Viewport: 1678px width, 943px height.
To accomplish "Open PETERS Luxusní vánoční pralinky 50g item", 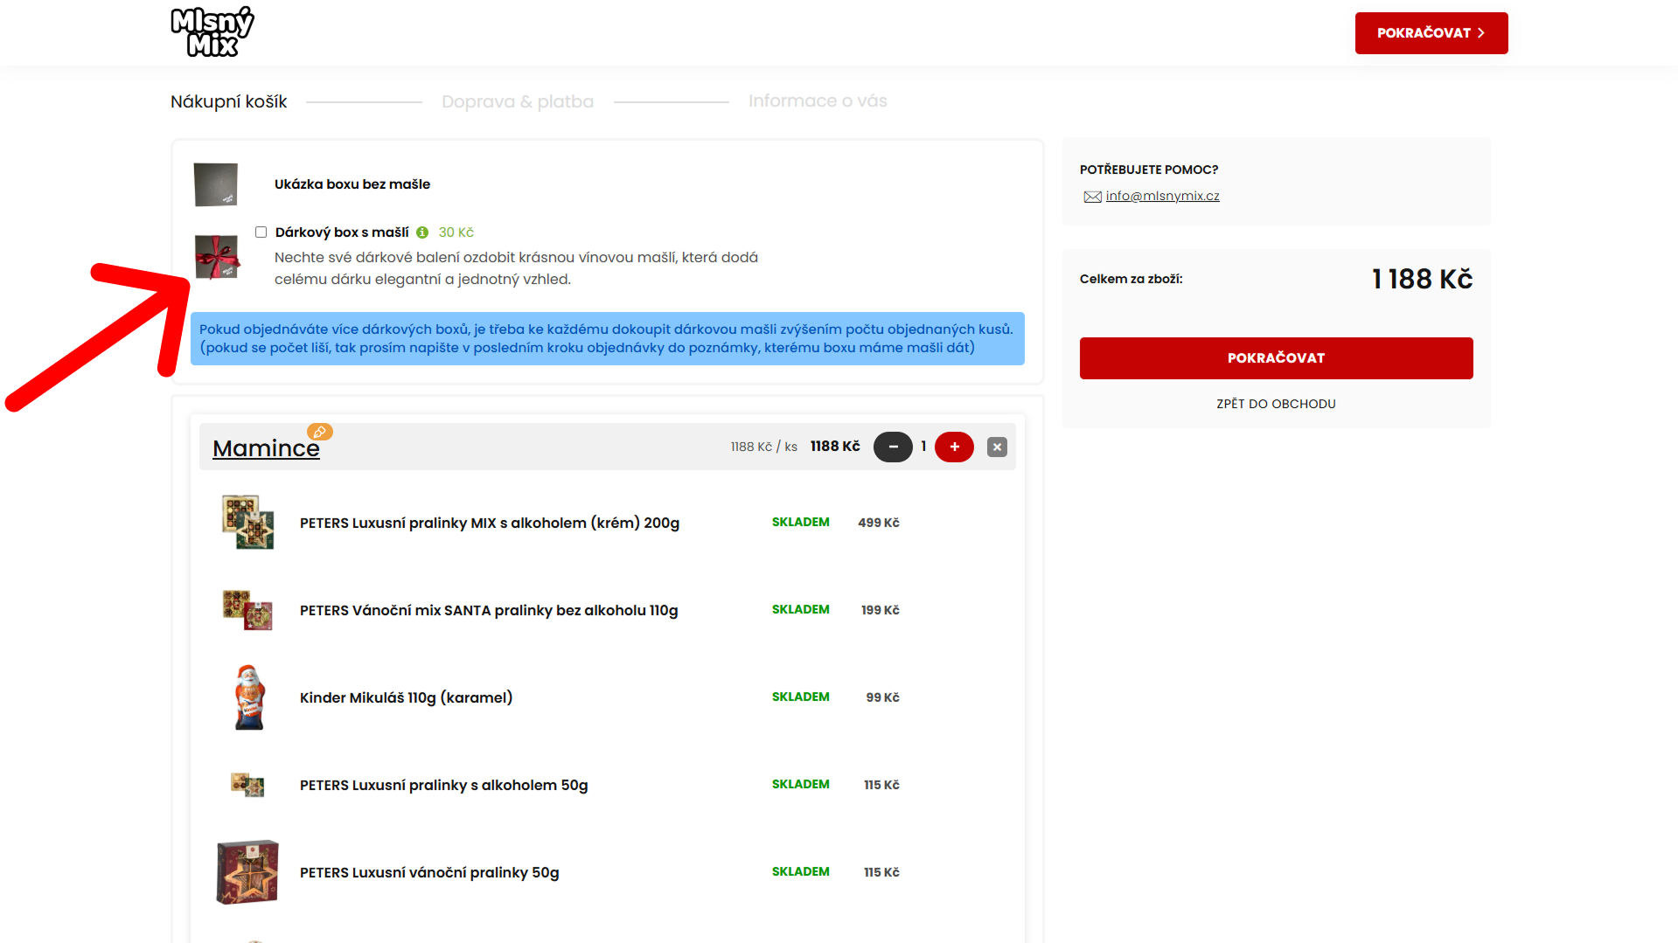I will [x=428, y=872].
